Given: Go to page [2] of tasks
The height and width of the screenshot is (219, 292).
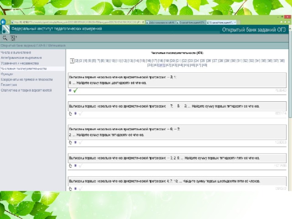Looking at the screenshot, I should point(77,61).
